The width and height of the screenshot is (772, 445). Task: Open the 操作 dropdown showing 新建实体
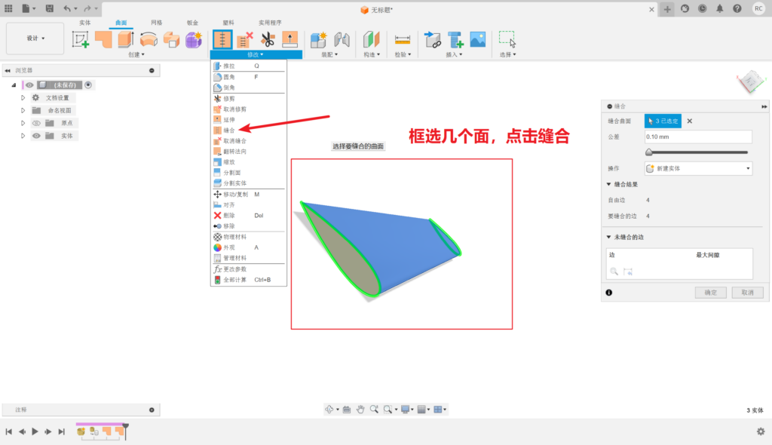tap(698, 168)
